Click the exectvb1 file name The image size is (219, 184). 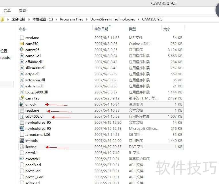pyautogui.click(x=33, y=159)
